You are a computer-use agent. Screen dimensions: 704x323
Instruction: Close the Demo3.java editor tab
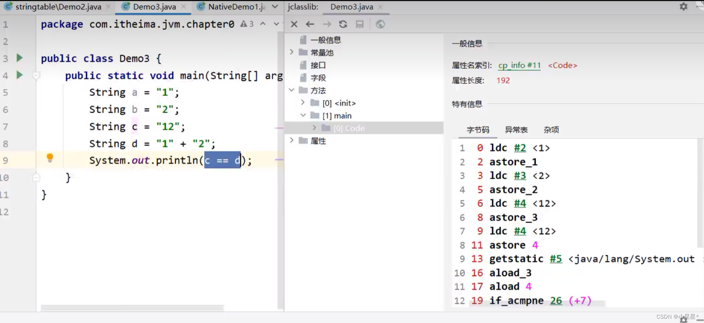[x=184, y=7]
